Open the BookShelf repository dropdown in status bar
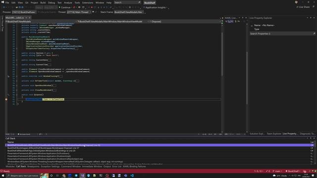 click(x=293, y=171)
